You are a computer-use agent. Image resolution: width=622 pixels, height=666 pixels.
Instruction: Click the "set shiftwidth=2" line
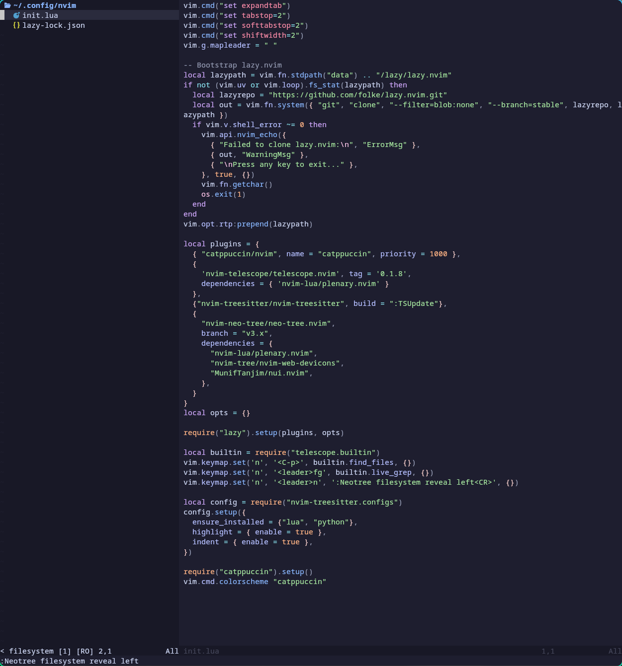click(x=244, y=35)
